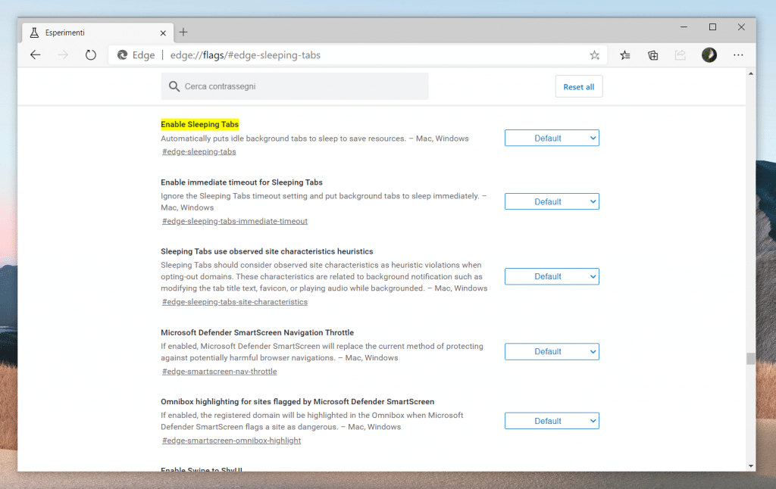Add page to favorites star icon

595,55
